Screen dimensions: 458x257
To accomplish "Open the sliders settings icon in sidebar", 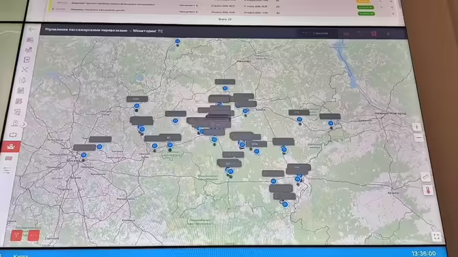I will (x=6, y=170).
